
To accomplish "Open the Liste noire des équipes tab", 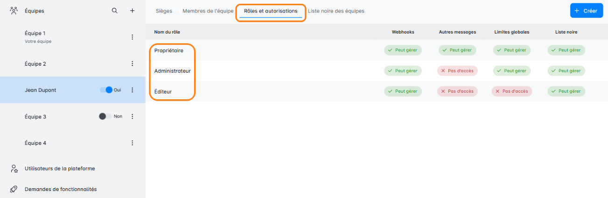I will pos(336,11).
